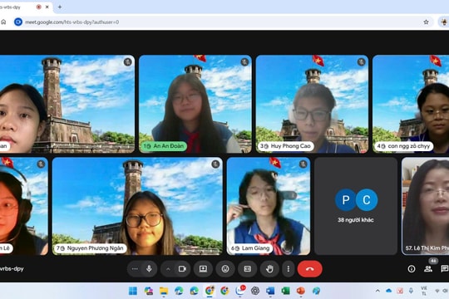Screen dimensions: 449x299
Task: Open audio settings dots beside microphone
Action: [x=135, y=269]
